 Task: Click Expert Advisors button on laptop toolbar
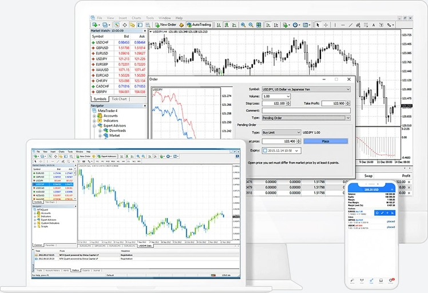pyautogui.click(x=107, y=156)
